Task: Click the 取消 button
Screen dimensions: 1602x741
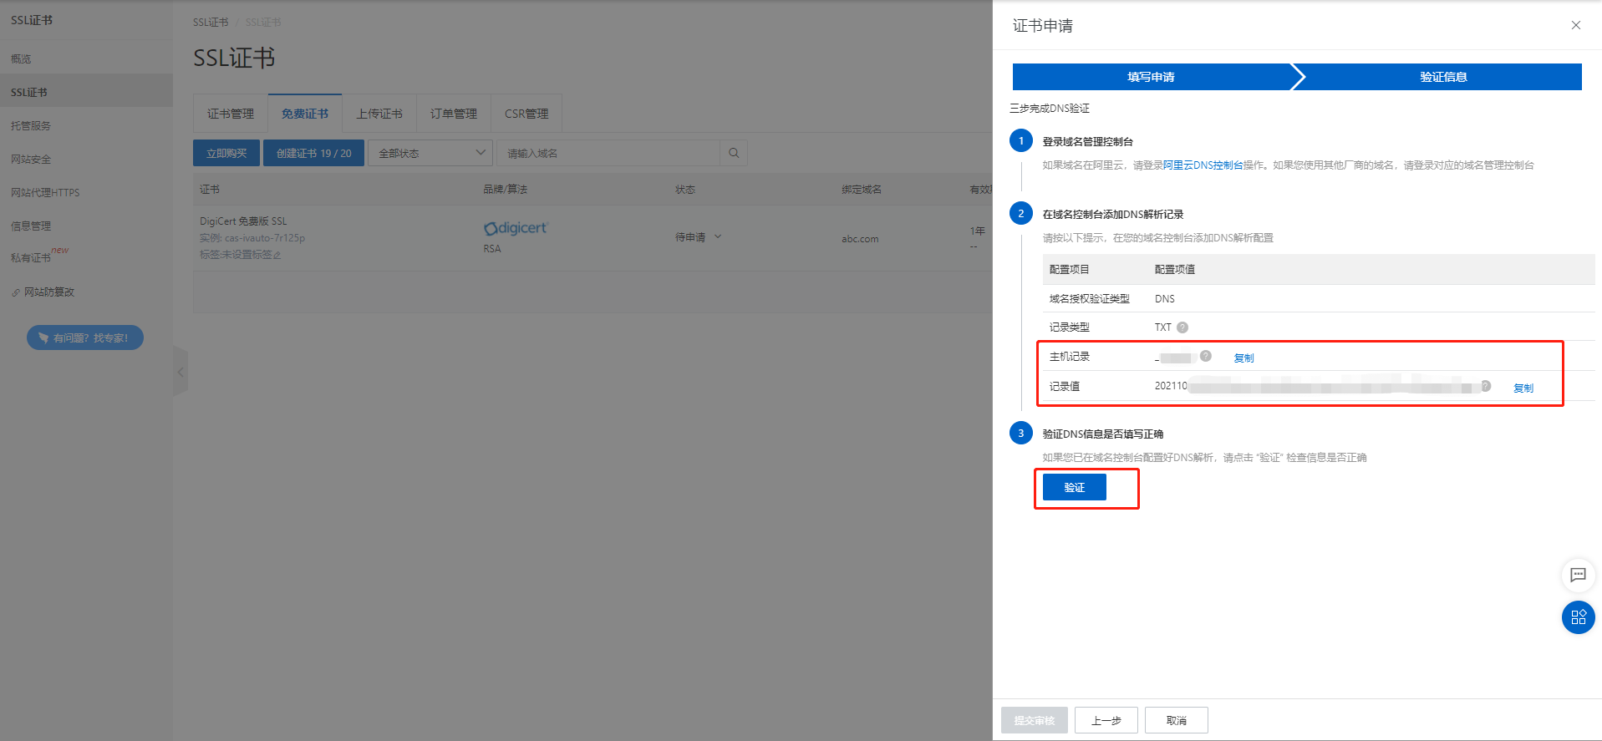Action: click(x=1176, y=720)
